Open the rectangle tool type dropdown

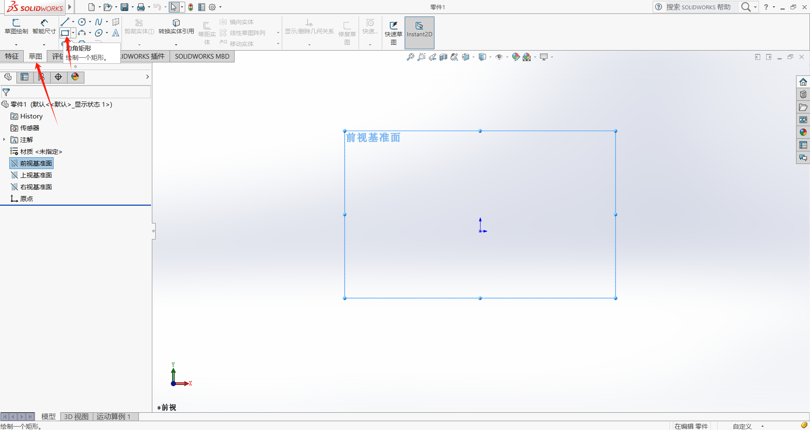point(73,33)
